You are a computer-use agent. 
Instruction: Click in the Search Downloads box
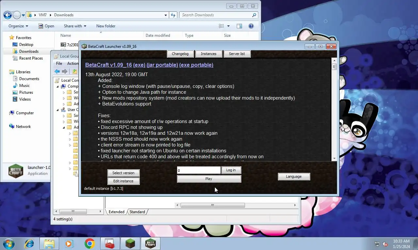[x=216, y=15]
